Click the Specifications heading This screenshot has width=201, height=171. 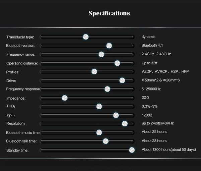[109, 14]
